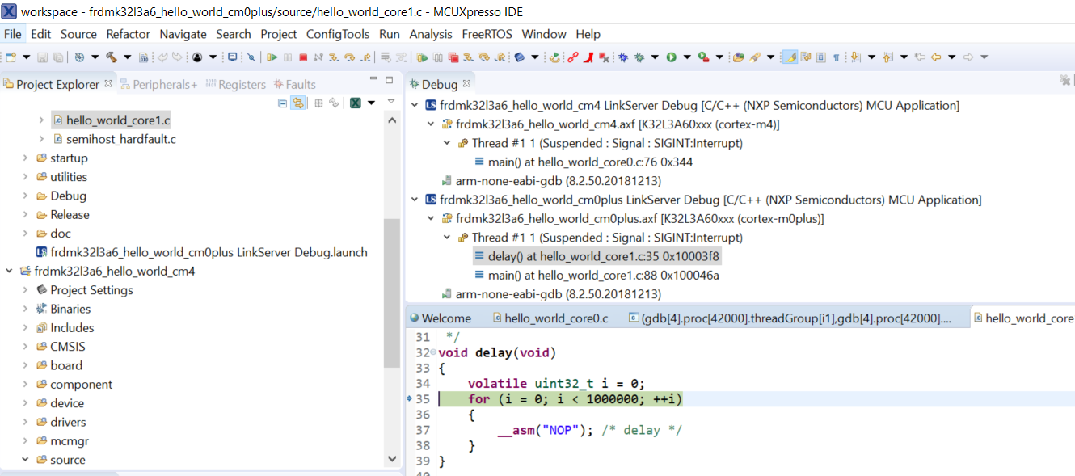Screen dimensions: 1075x476
Task: Click the Disconnect toolbar icon
Action: coord(318,57)
